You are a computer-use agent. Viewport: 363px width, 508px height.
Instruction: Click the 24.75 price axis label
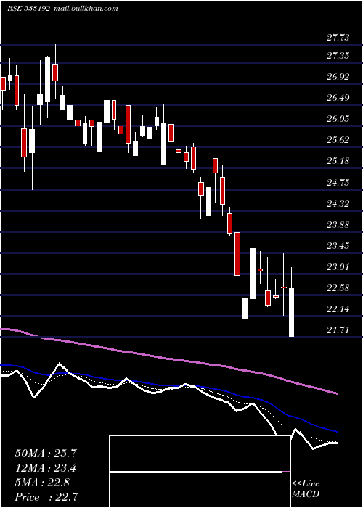[x=338, y=183]
